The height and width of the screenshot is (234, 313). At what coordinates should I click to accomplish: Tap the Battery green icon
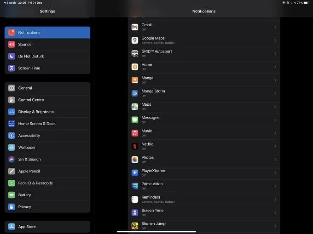click(12, 195)
